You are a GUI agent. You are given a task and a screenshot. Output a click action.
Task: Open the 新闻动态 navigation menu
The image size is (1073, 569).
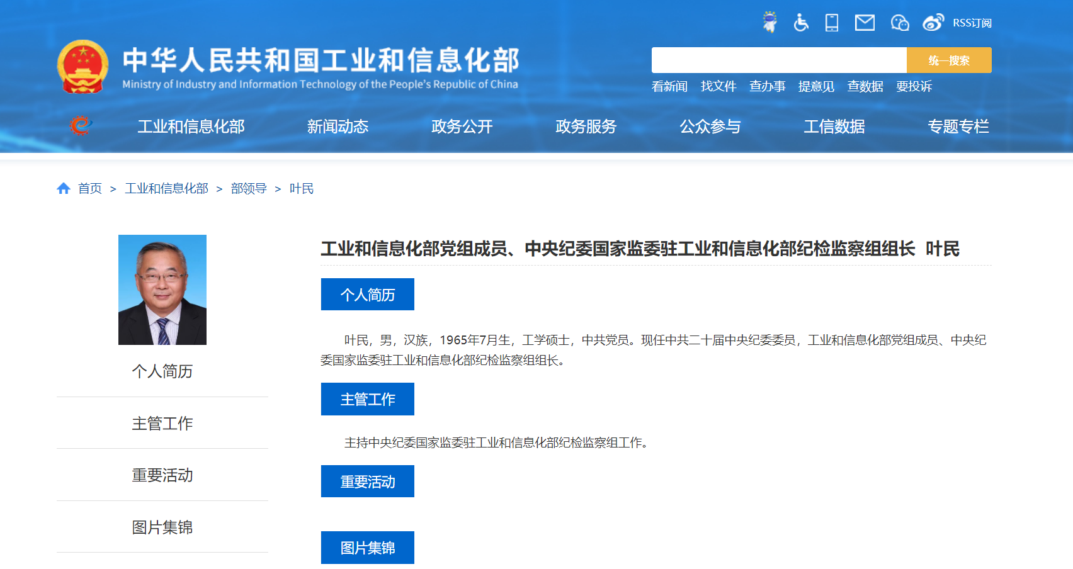(x=338, y=127)
